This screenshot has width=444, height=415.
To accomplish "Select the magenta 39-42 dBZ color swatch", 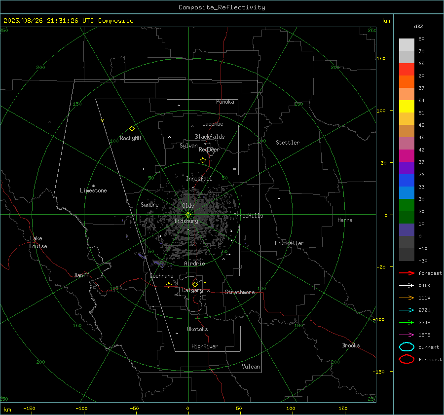I will coord(407,156).
